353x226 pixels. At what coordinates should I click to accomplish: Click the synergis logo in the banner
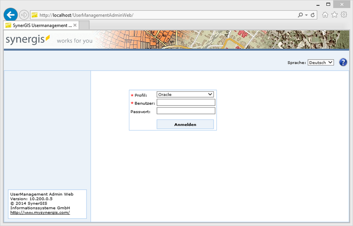tap(27, 40)
